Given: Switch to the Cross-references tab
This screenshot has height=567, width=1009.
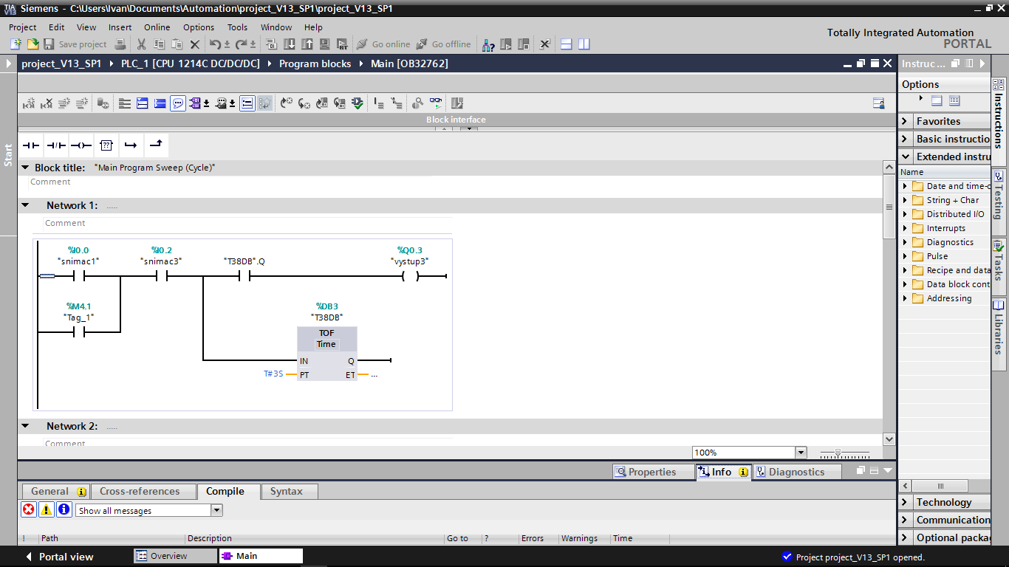Looking at the screenshot, I should [x=144, y=491].
